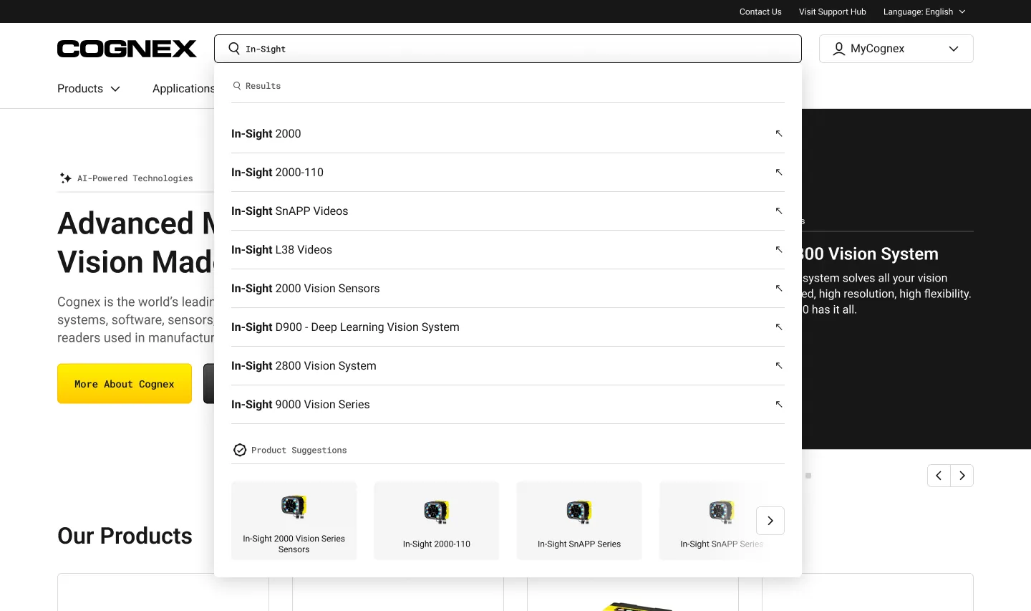
Task: Open the fully visible In-Sight SnAPP Series card
Action: click(x=579, y=521)
